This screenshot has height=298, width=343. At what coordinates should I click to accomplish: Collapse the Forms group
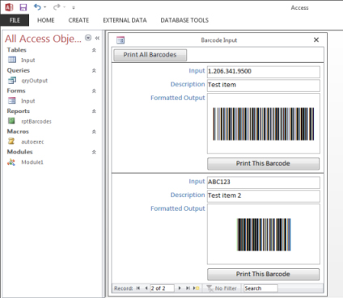[x=94, y=91]
